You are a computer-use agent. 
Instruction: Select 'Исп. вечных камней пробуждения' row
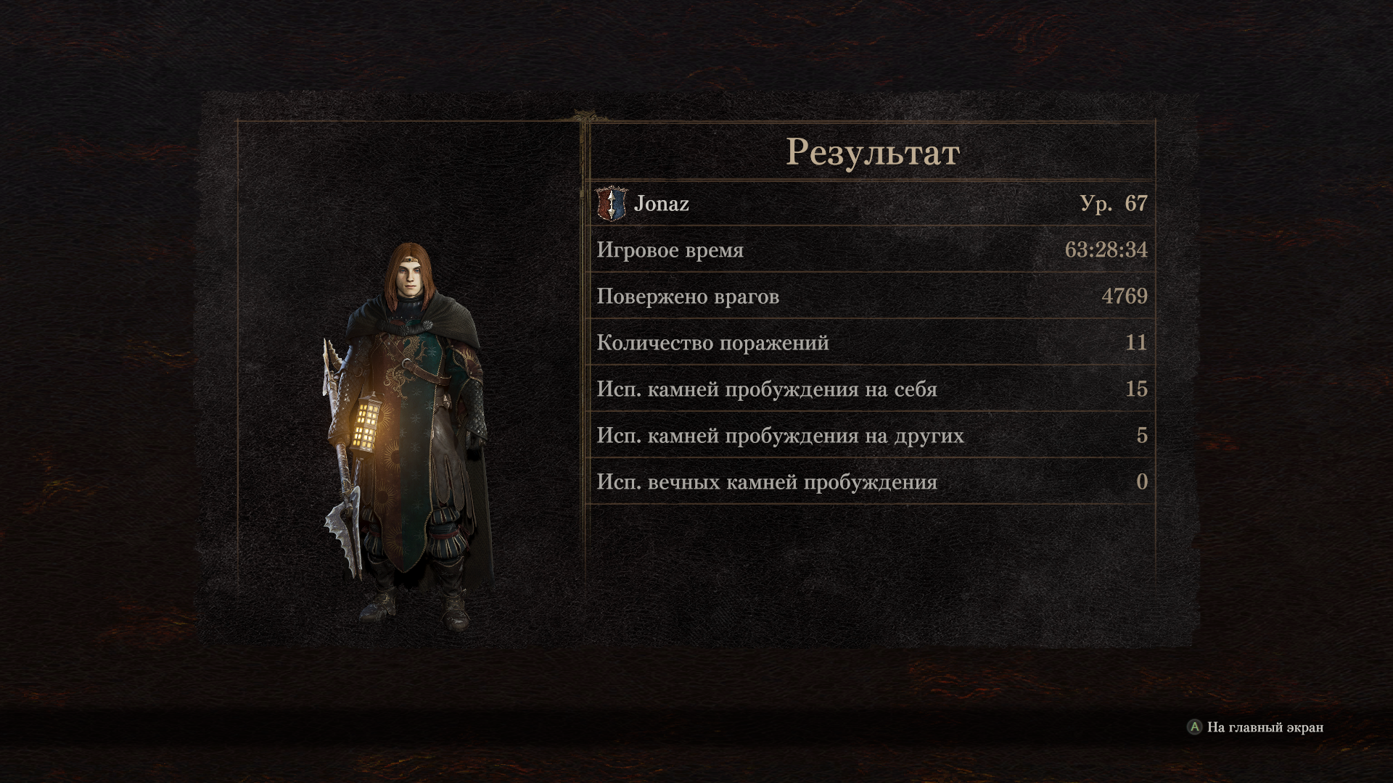click(x=872, y=481)
